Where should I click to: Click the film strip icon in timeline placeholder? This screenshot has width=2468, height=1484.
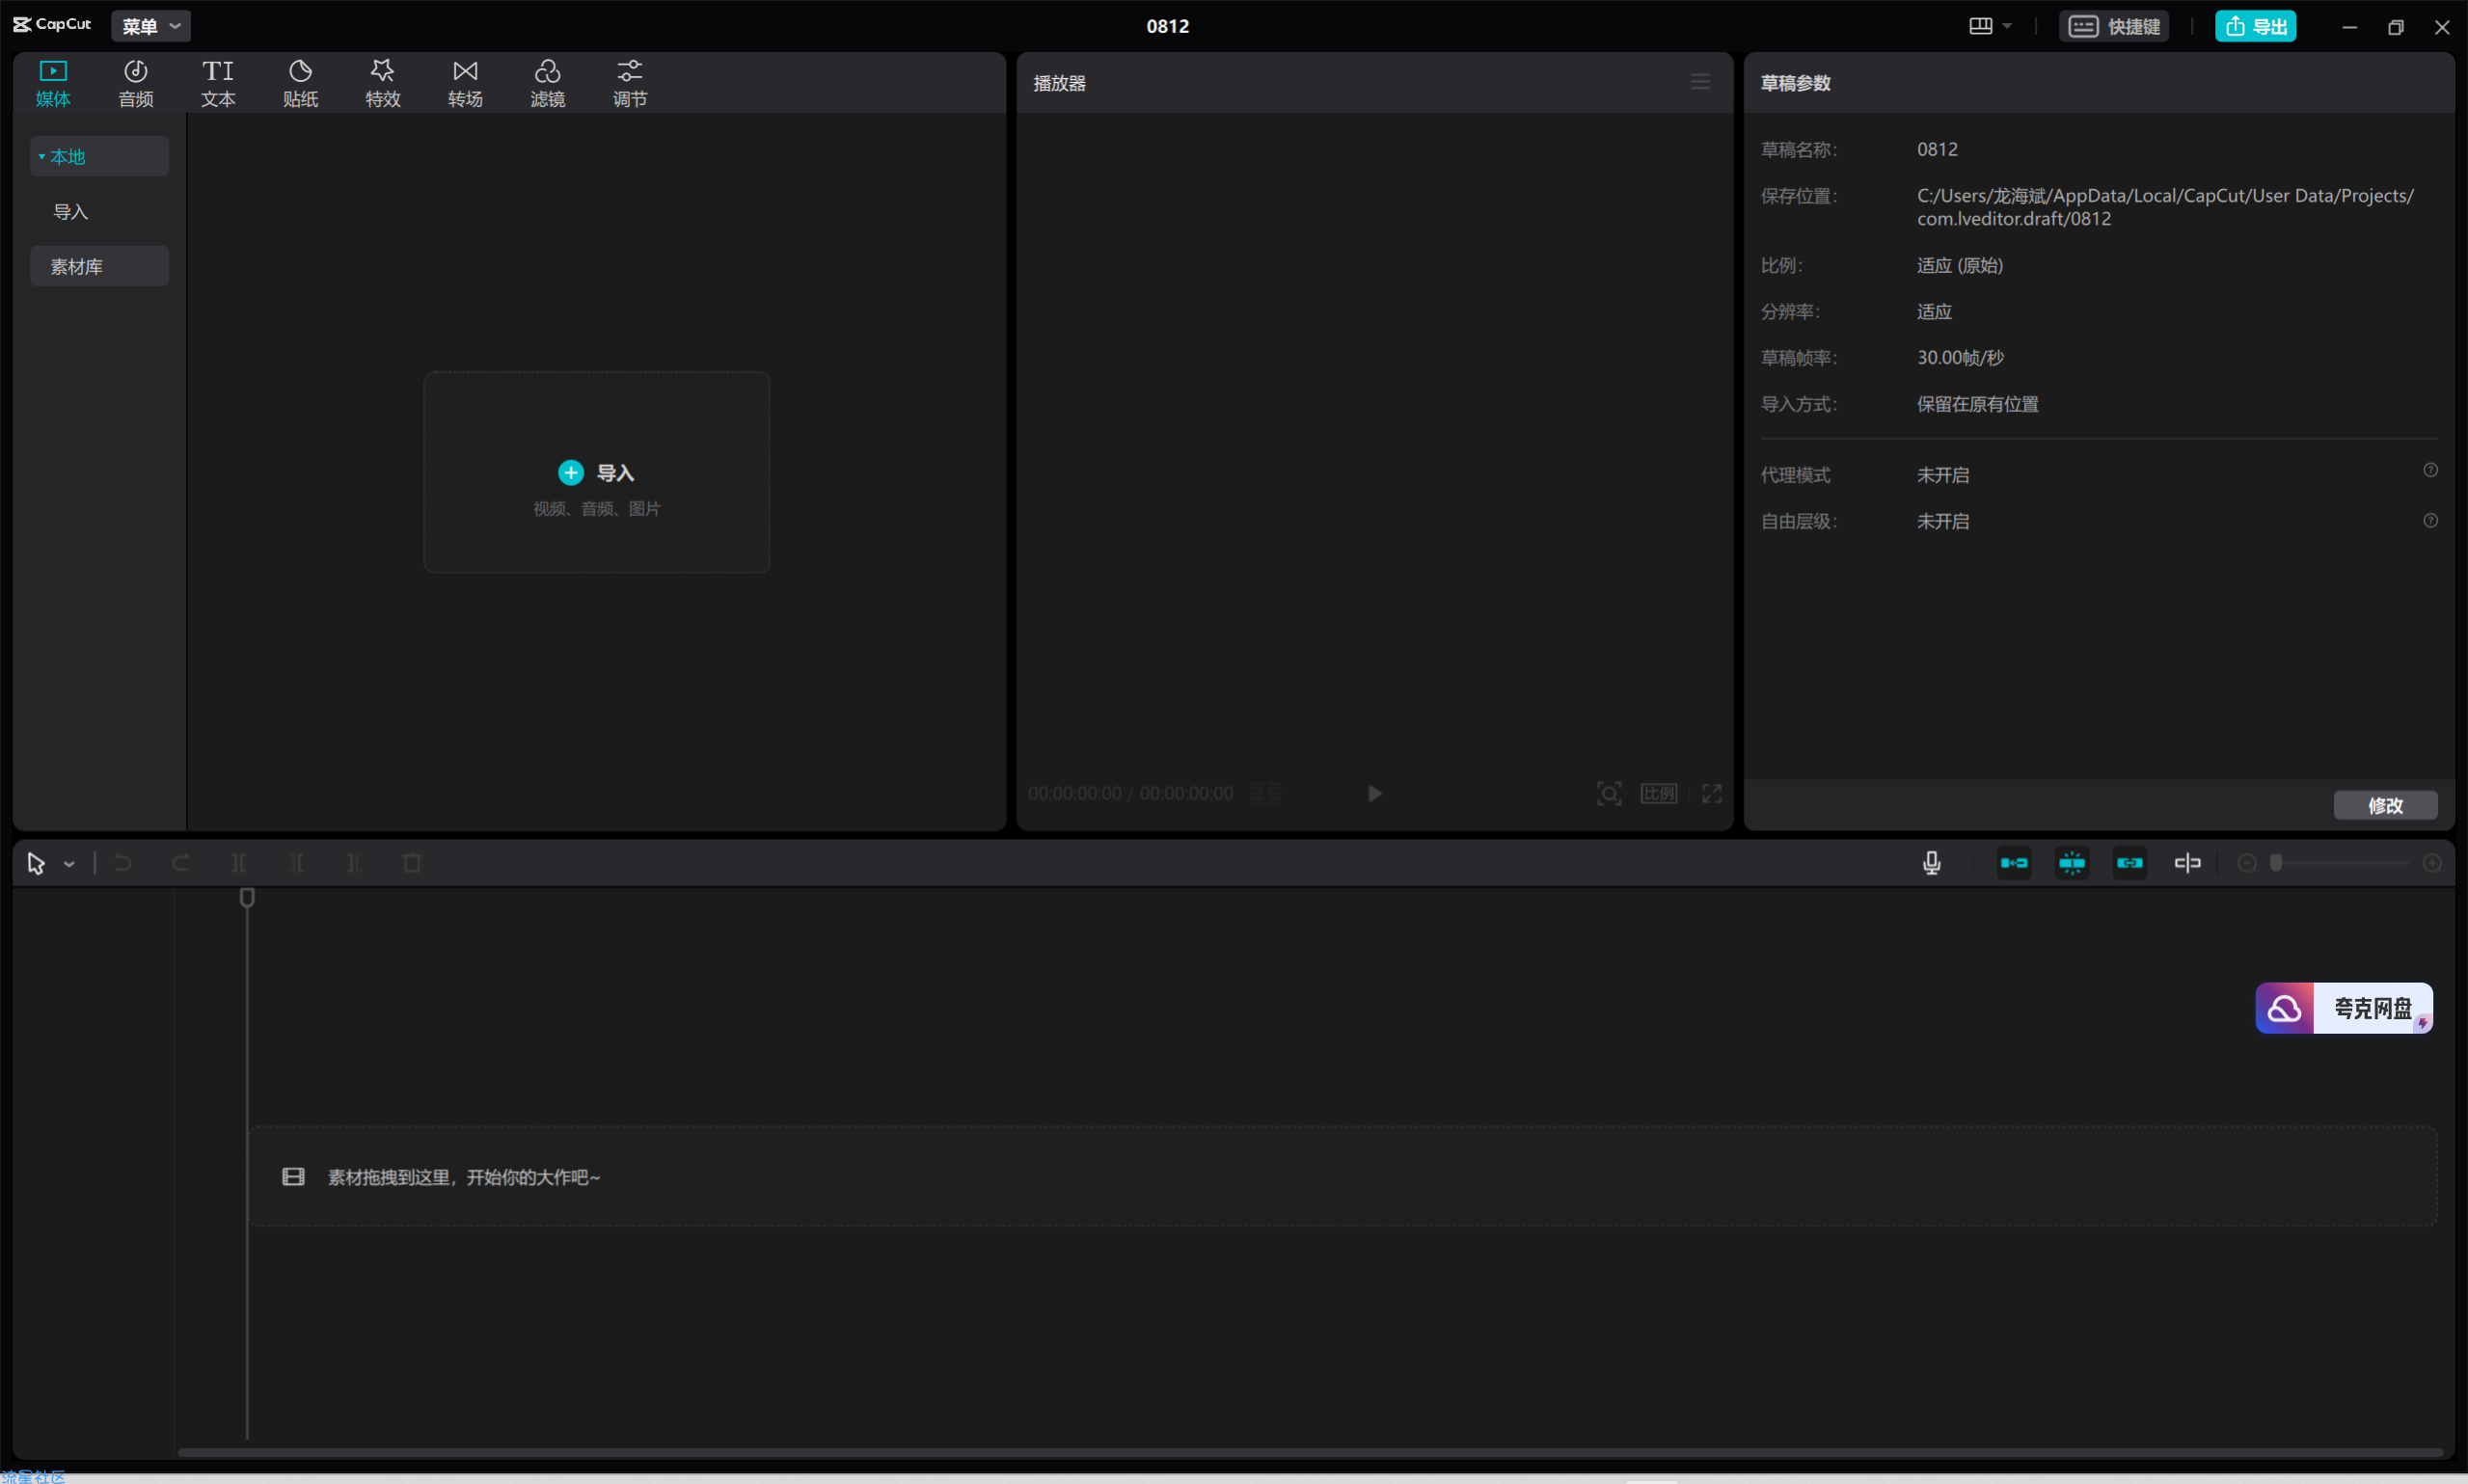tap(293, 1176)
